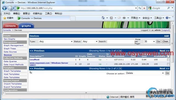Click the browser Back arrow button
Screen dimensions: 176x100
click(5, 8)
